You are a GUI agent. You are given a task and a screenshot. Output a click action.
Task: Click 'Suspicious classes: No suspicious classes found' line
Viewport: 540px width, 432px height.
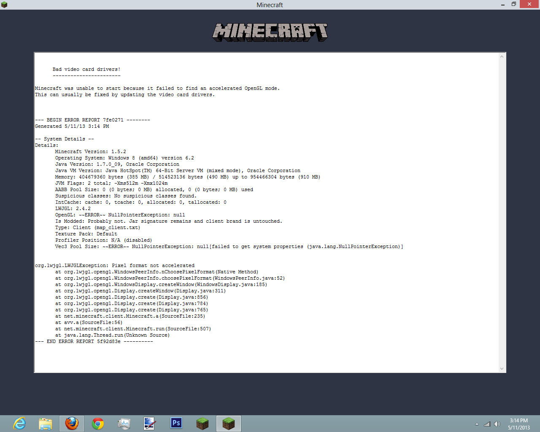click(x=126, y=196)
